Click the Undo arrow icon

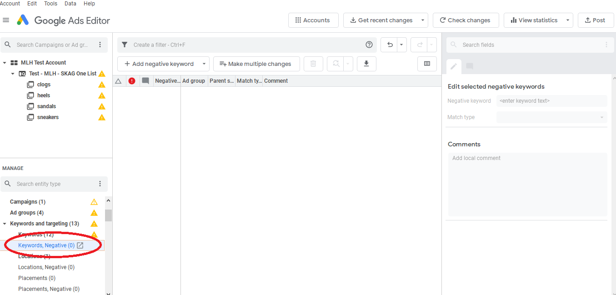click(390, 45)
